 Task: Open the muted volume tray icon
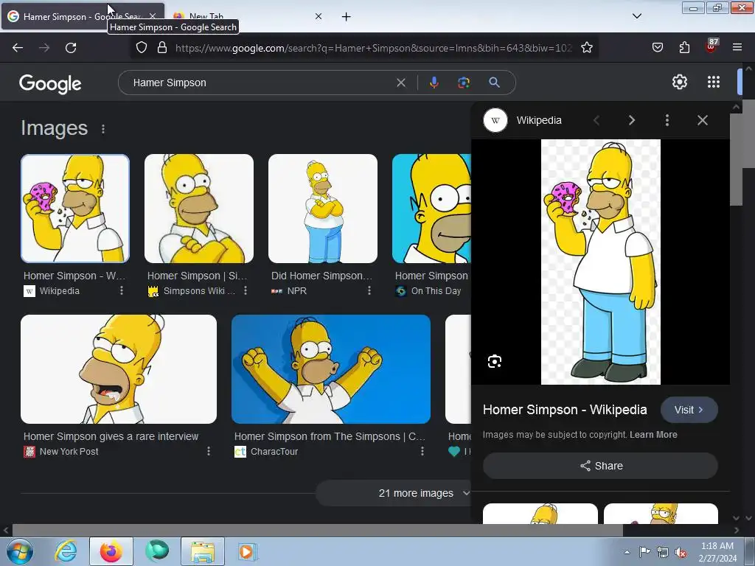coord(681,553)
